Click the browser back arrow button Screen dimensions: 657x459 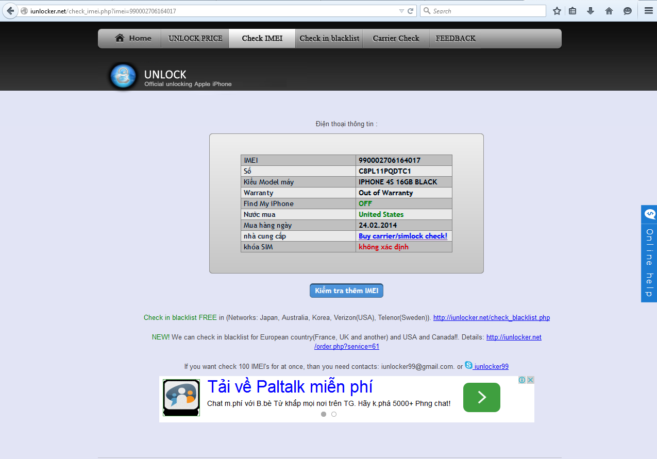coord(10,11)
